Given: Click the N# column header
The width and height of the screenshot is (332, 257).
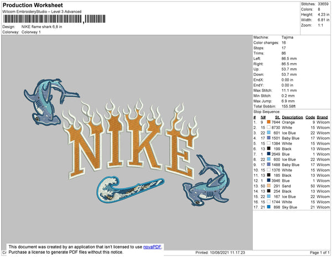Looking at the screenshot, I should point(263,117).
